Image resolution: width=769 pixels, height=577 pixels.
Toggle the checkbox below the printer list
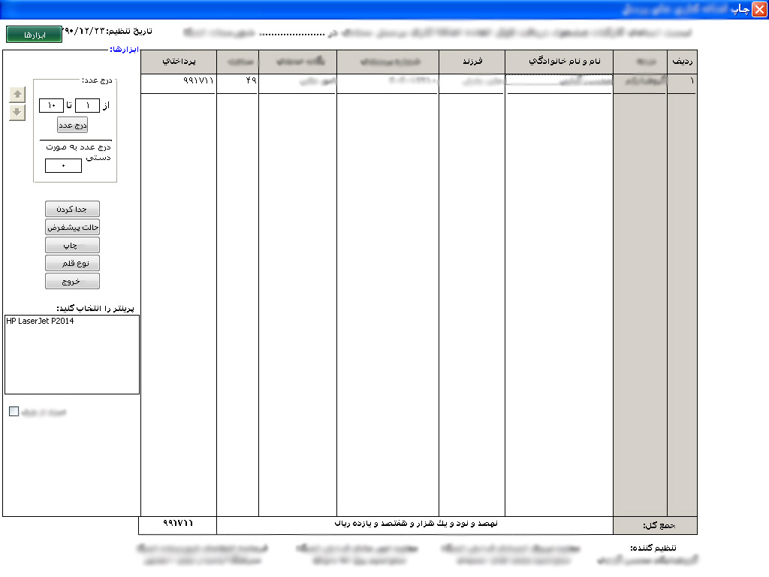(x=14, y=412)
